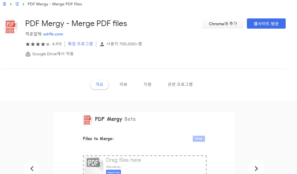297x174 pixels.
Task: Click the star rating icons
Action: [x=38, y=44]
